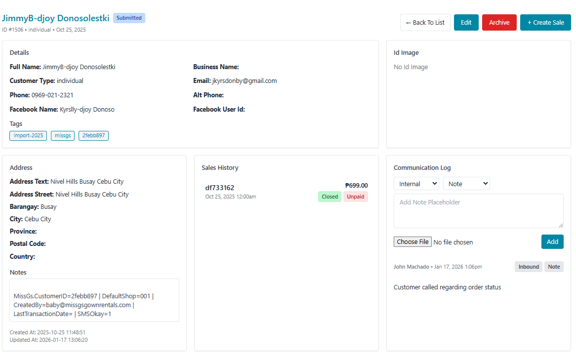Expand the Note type dropdown
Viewport: 576px width, 359px height.
(466, 184)
